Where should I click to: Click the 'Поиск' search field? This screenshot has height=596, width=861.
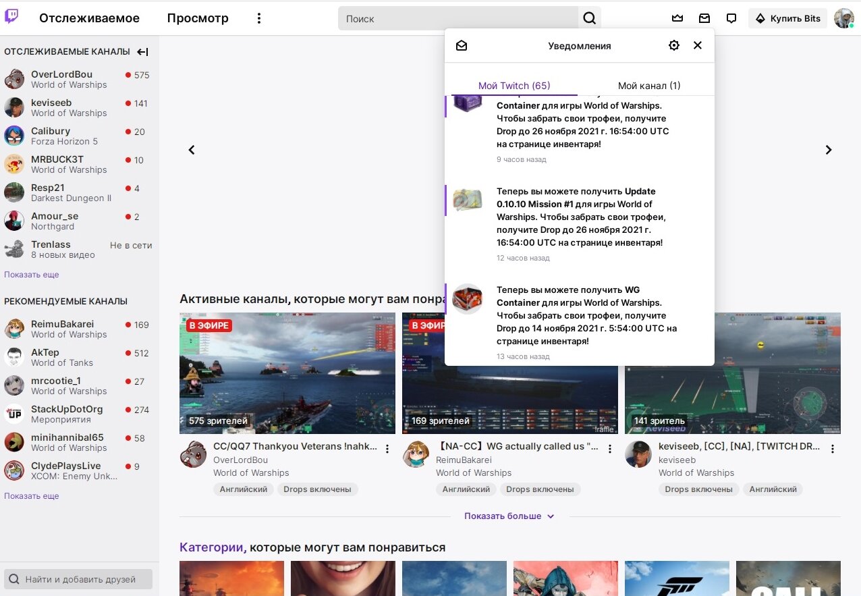coord(459,18)
